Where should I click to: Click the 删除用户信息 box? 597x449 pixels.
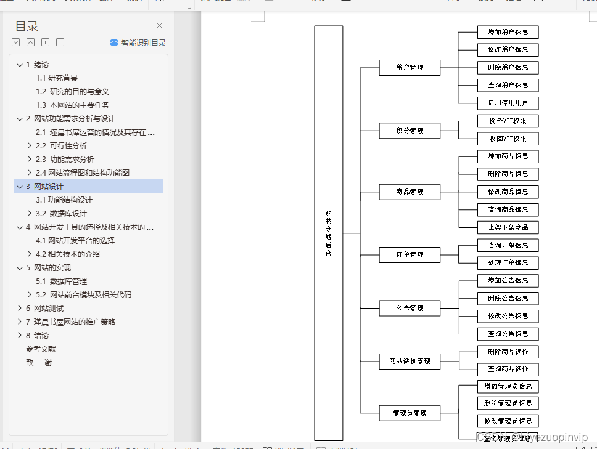click(508, 67)
